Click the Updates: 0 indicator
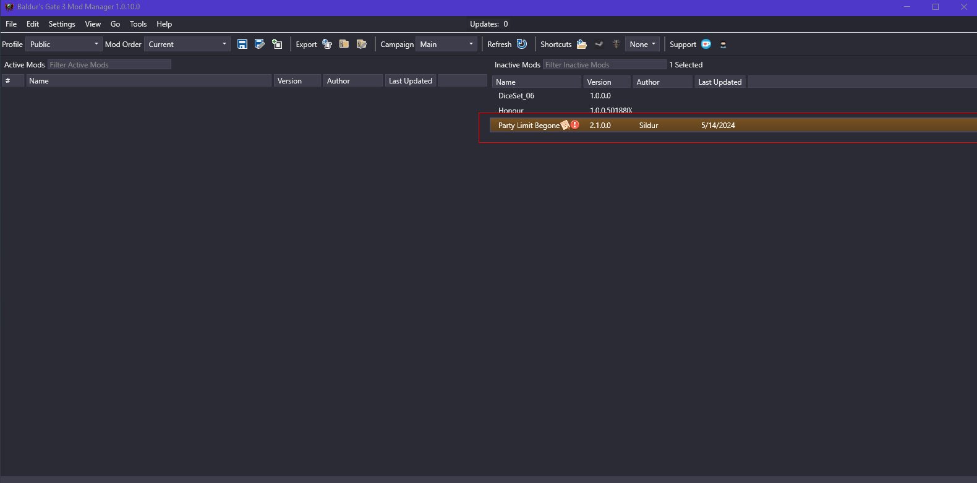 click(x=489, y=24)
